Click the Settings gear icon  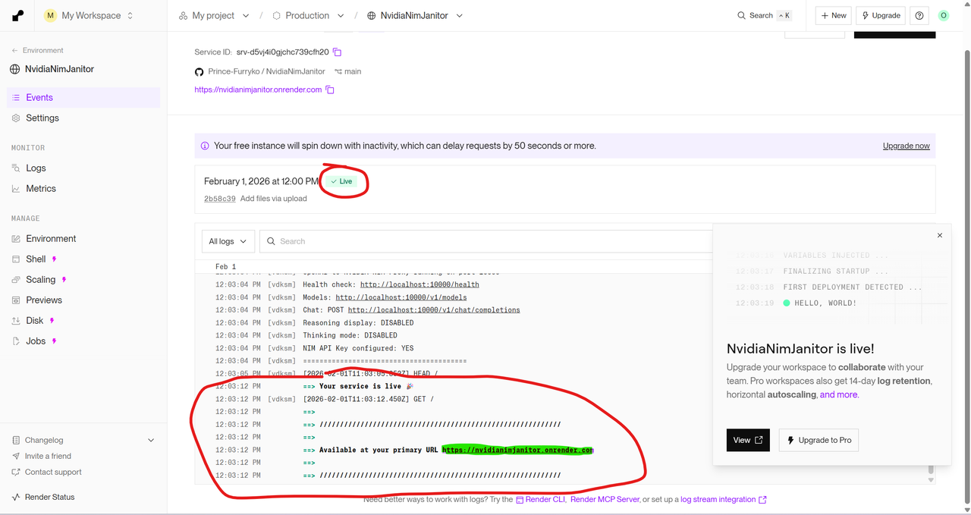[x=16, y=118]
